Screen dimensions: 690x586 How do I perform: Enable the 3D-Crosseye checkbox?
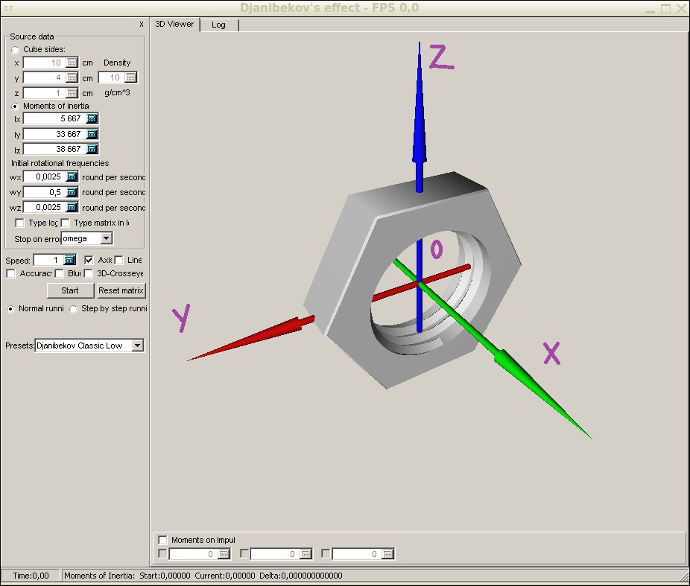pos(89,273)
